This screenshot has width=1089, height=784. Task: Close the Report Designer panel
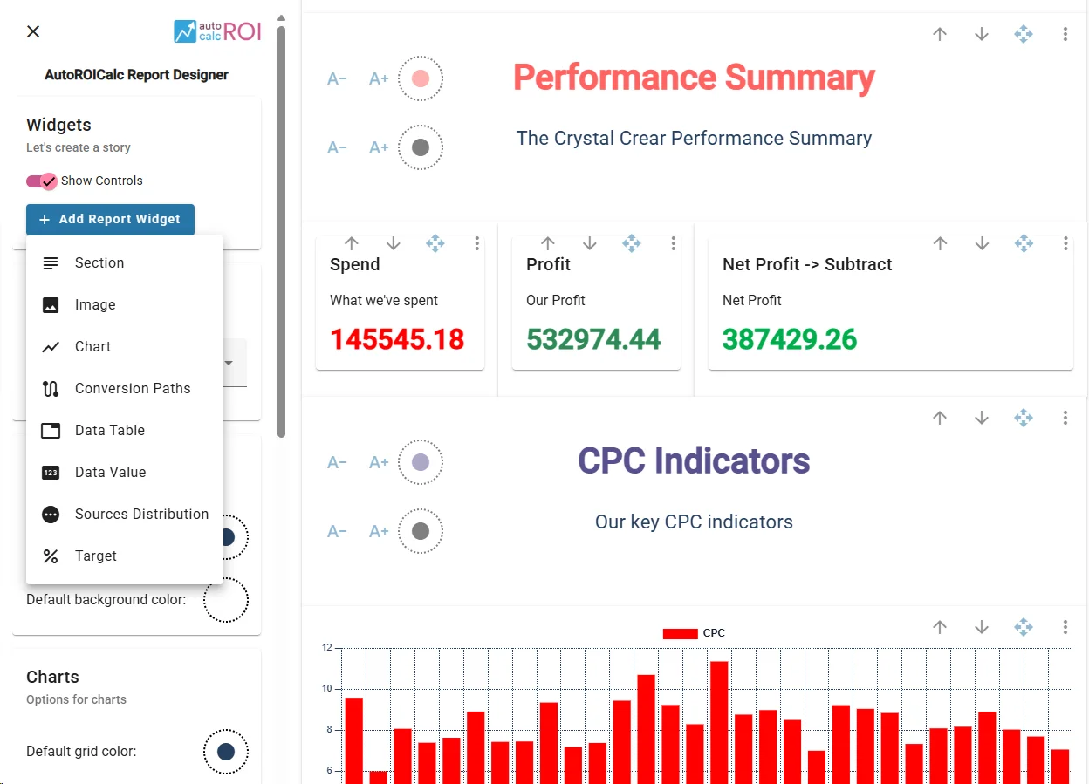33,31
